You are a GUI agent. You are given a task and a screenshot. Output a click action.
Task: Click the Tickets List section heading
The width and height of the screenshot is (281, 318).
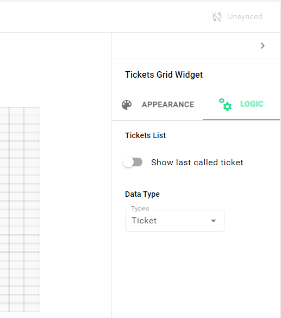point(145,135)
